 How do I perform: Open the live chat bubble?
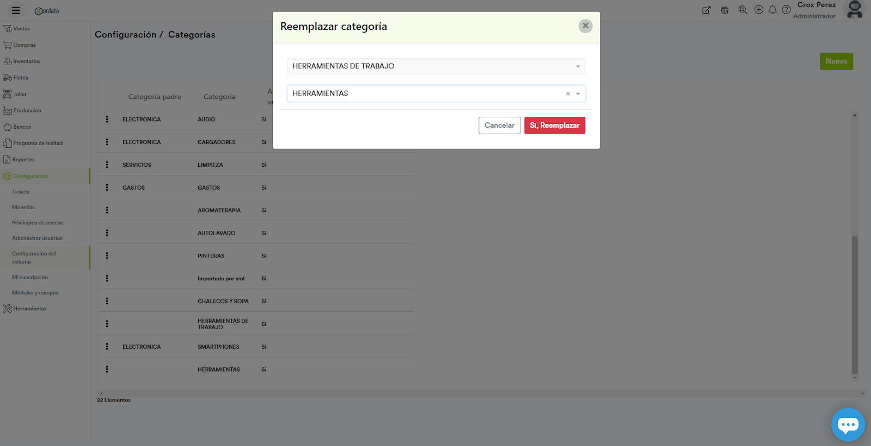848,424
